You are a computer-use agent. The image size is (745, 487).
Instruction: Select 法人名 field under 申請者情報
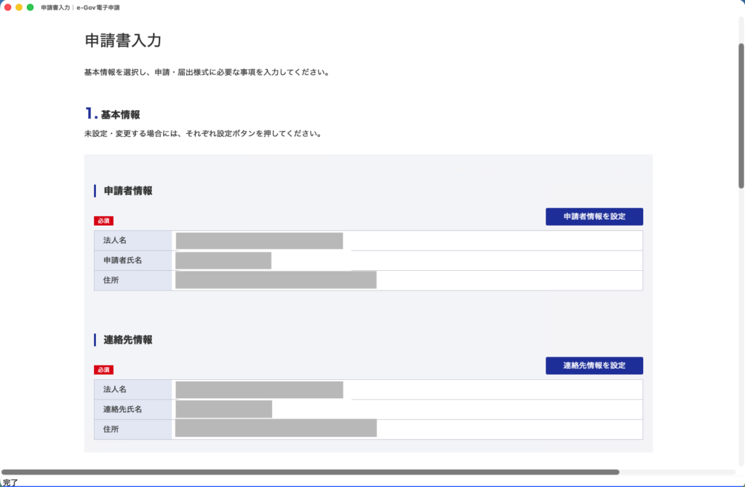pos(407,241)
